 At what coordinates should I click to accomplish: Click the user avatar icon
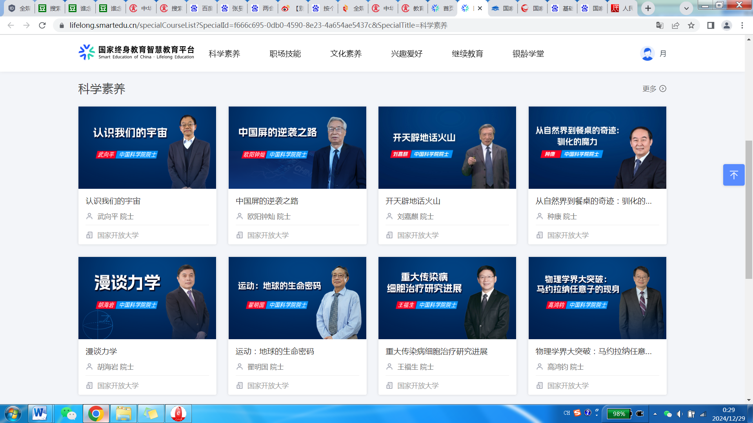click(647, 54)
